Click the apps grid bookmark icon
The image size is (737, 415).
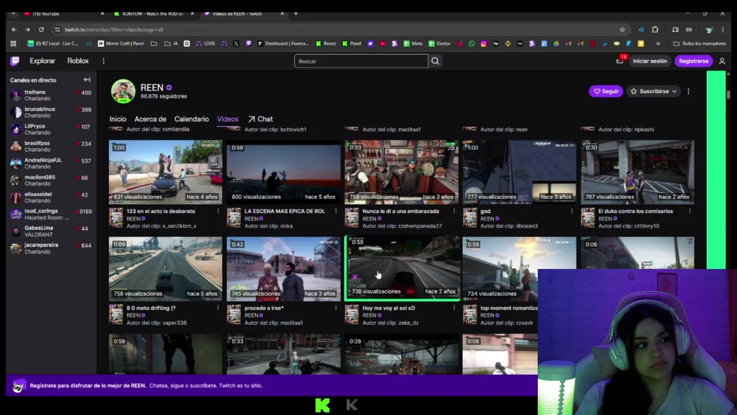tap(13, 43)
